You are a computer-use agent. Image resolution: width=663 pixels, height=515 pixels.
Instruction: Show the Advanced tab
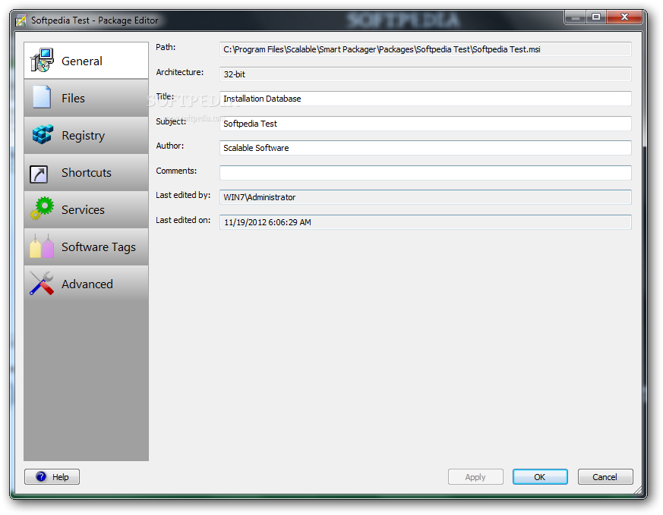coord(87,284)
